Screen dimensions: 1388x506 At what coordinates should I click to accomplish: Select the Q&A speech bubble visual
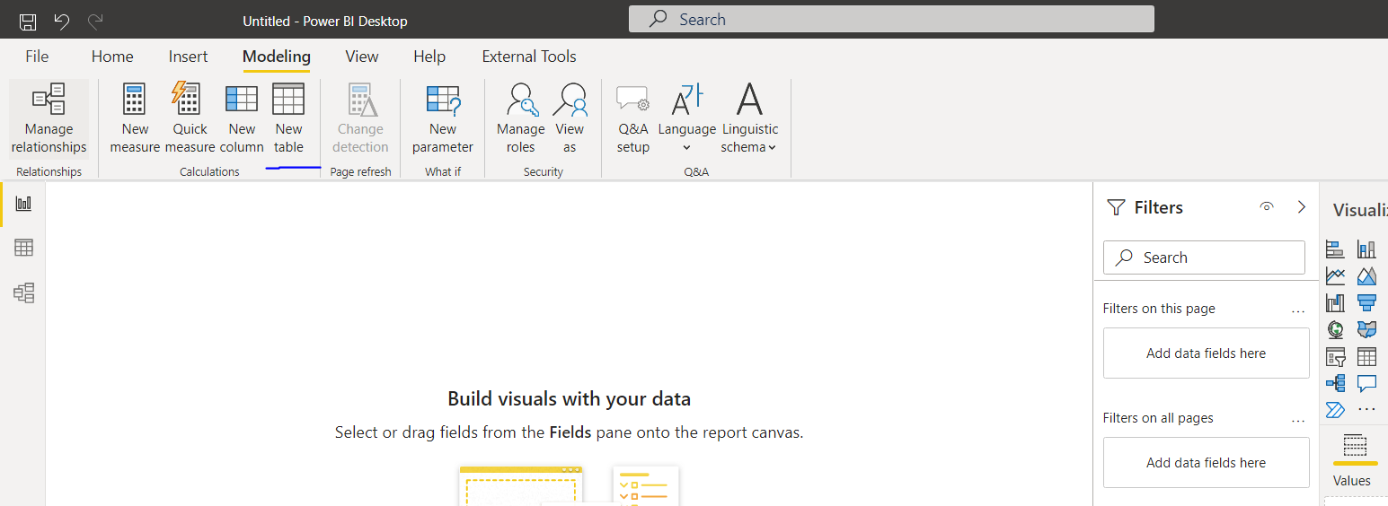coord(1366,383)
